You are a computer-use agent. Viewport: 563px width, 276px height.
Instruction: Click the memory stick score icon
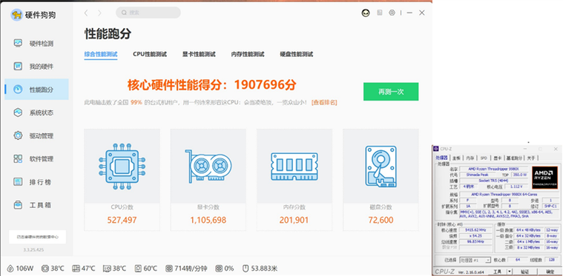point(294,166)
